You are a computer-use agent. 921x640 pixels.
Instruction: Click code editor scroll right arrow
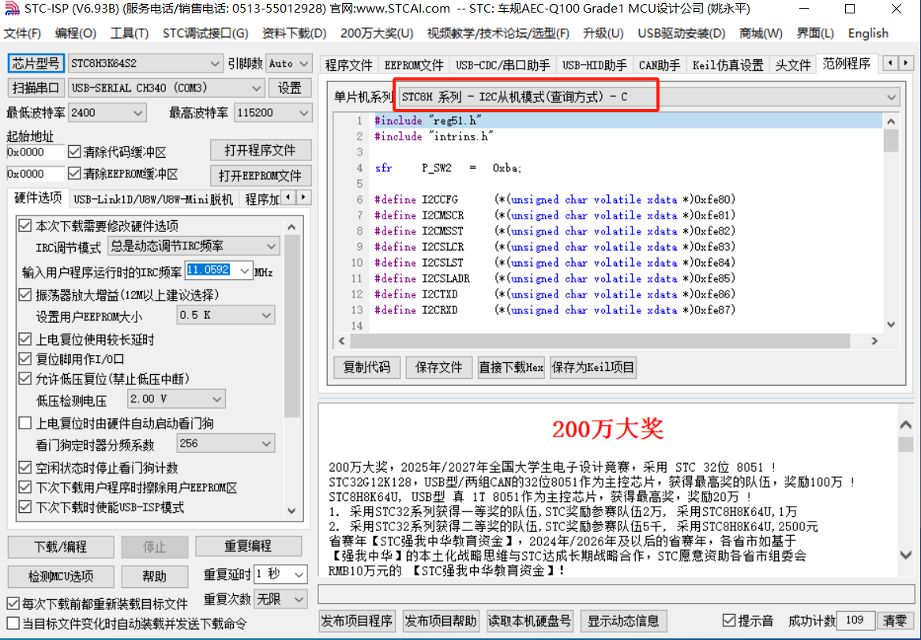click(x=874, y=341)
